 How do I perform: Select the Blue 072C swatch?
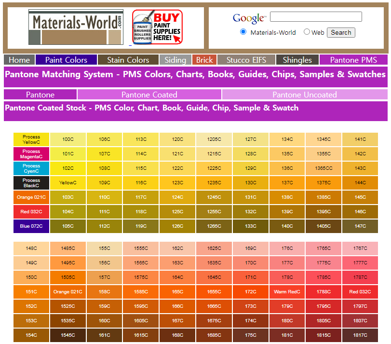pyautogui.click(x=31, y=226)
